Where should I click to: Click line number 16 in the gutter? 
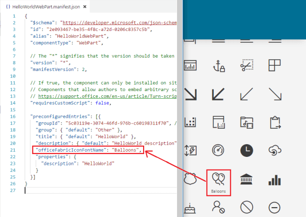[x=13, y=116]
